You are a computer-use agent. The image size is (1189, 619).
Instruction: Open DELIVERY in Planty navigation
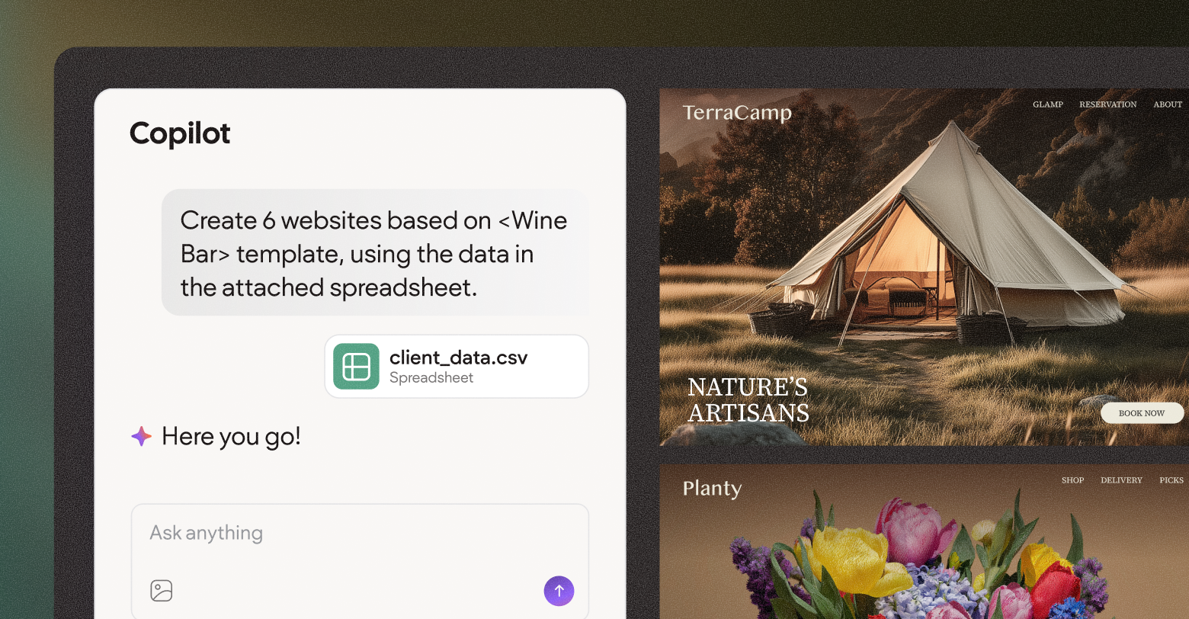pos(1121,480)
